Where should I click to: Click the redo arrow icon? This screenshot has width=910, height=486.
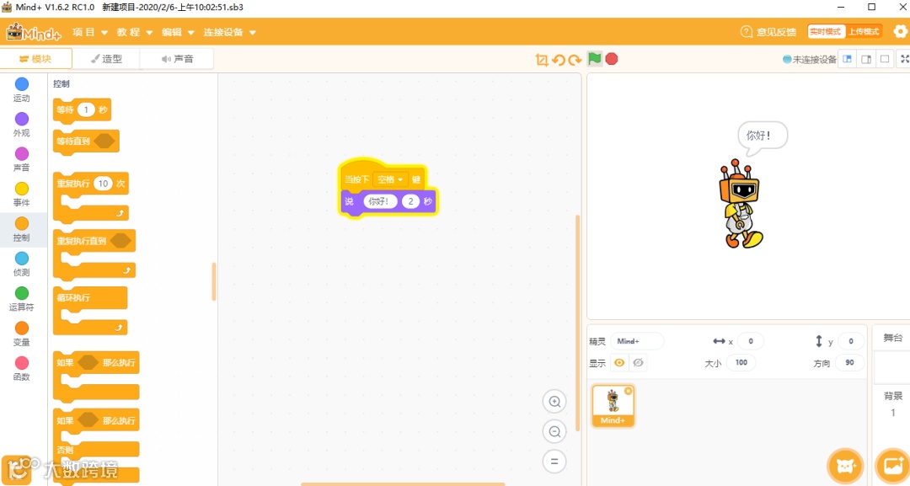coord(575,60)
